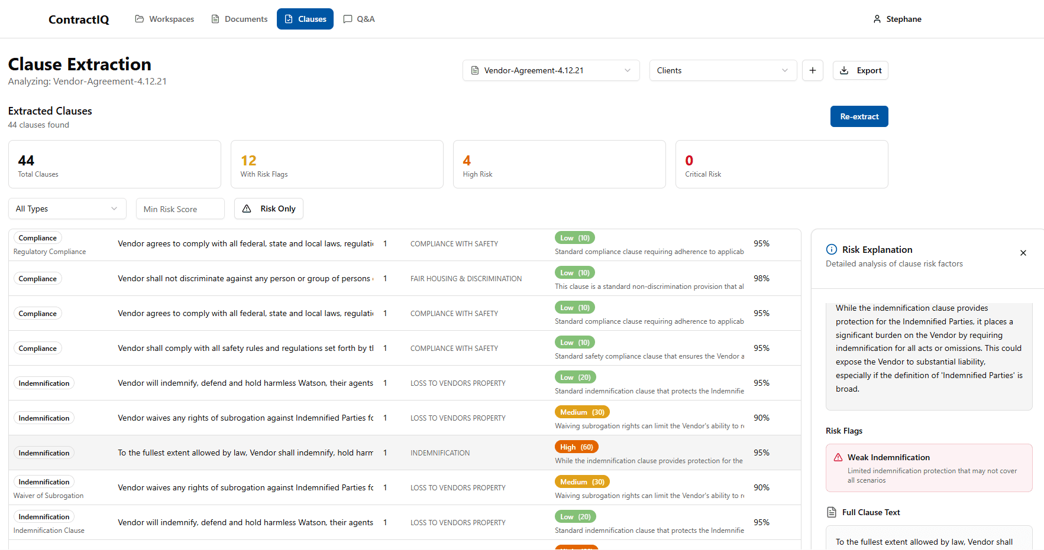Click the plus icon next to Clients
Image resolution: width=1044 pixels, height=550 pixels.
pyautogui.click(x=812, y=70)
